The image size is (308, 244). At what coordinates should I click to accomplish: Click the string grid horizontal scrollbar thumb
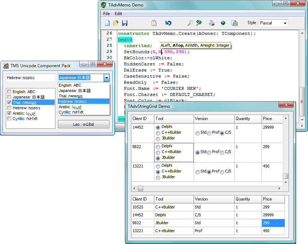[140, 189]
